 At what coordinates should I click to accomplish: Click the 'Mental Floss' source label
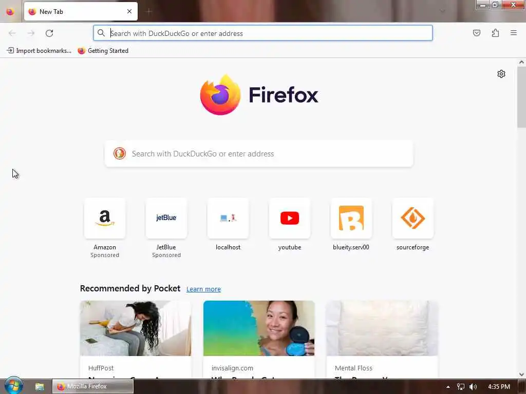point(353,368)
